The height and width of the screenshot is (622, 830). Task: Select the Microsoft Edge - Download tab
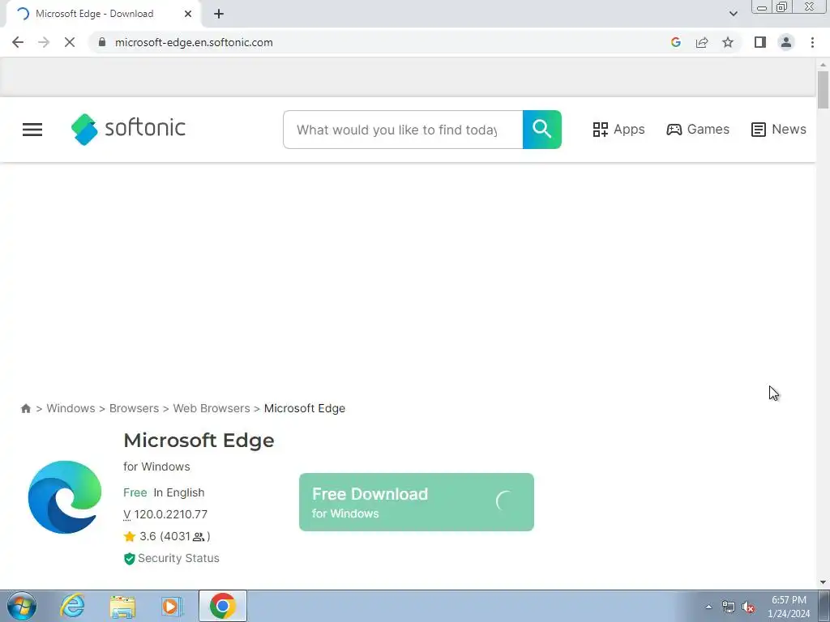(103, 14)
